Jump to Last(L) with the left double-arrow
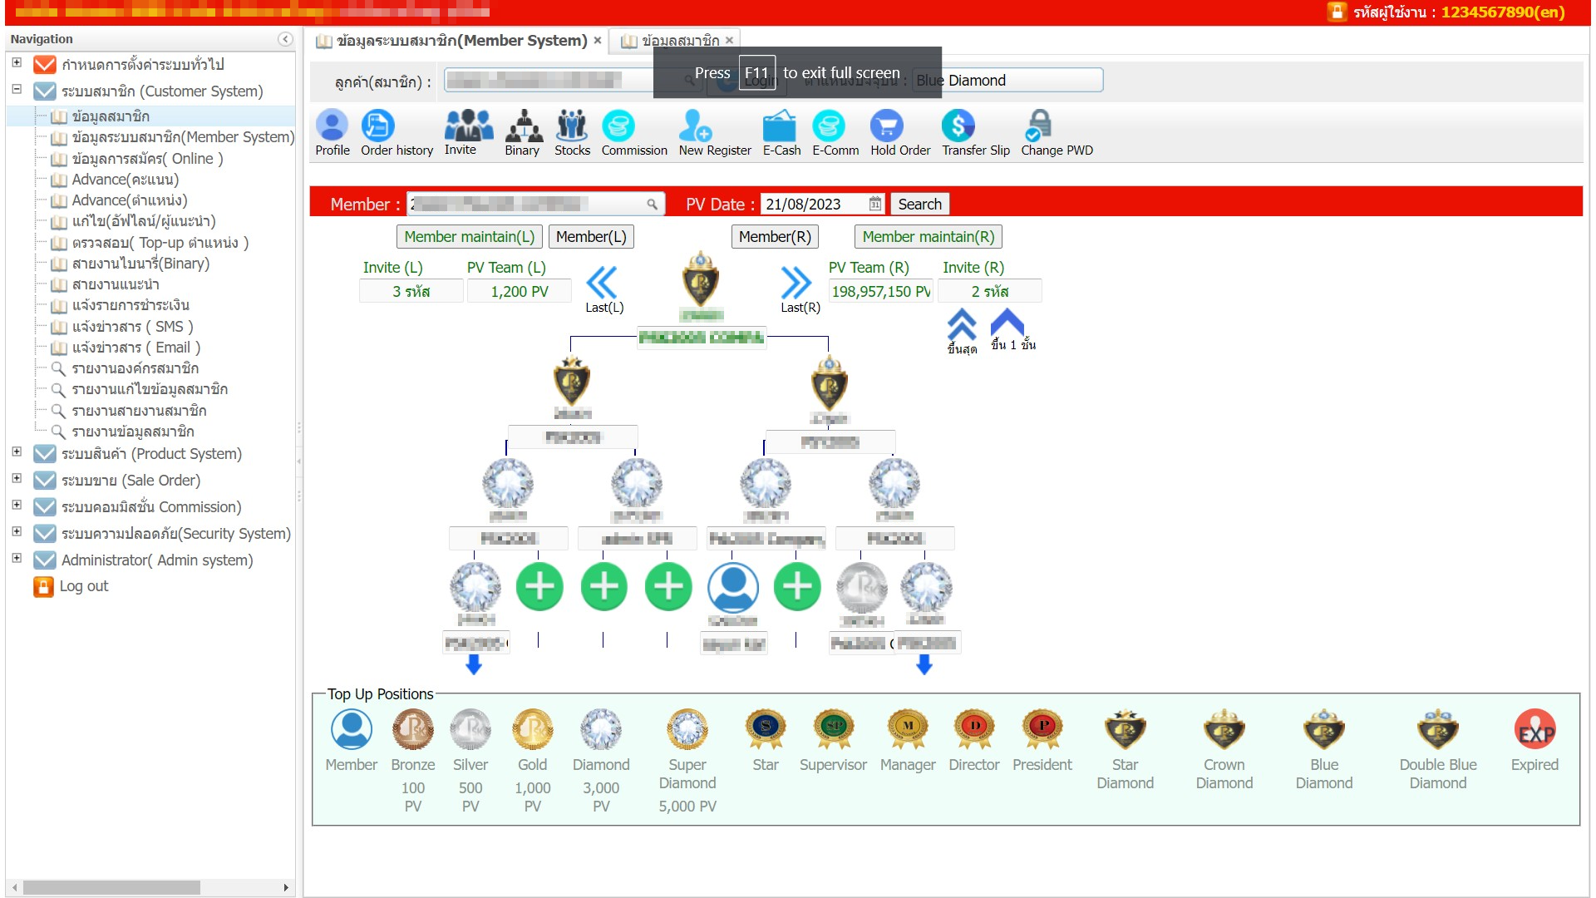Image resolution: width=1596 pixels, height=898 pixels. [x=602, y=283]
